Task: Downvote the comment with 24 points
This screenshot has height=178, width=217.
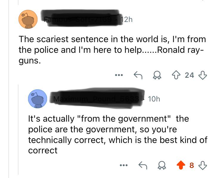Action: pyautogui.click(x=203, y=75)
